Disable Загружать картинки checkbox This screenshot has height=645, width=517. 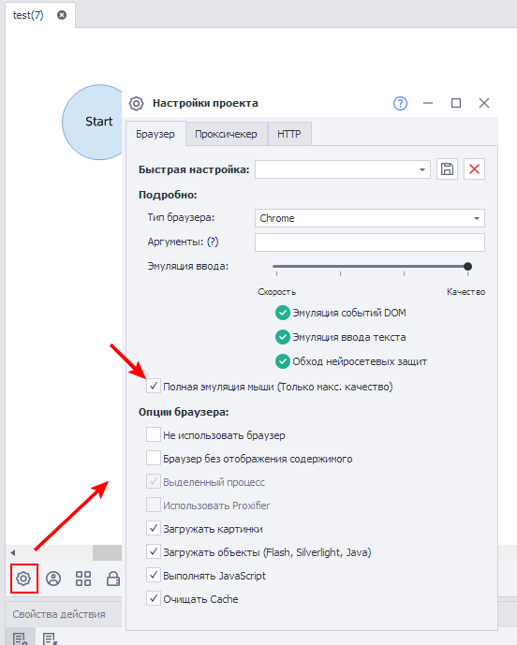[154, 529]
